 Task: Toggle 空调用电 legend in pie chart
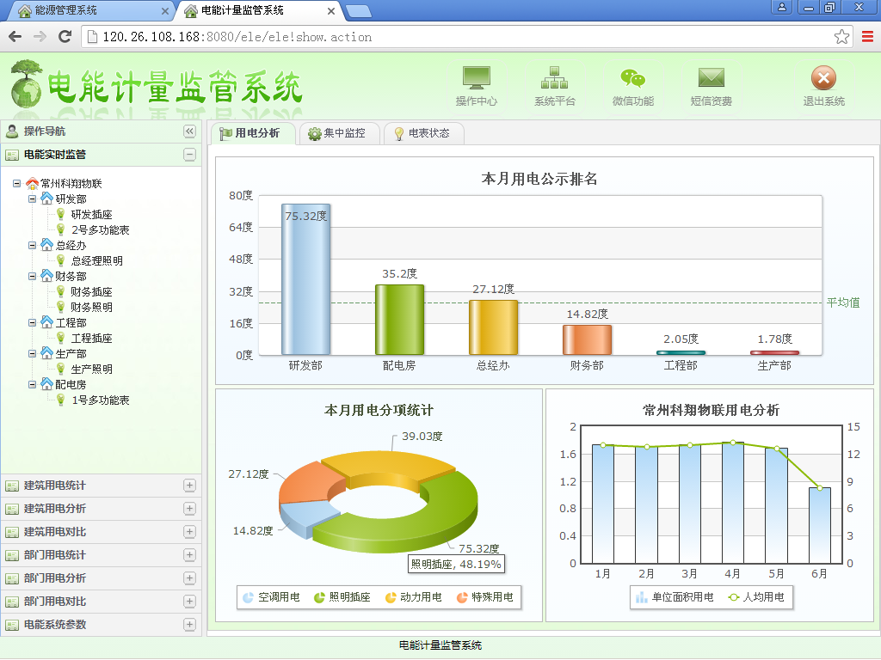point(271,597)
